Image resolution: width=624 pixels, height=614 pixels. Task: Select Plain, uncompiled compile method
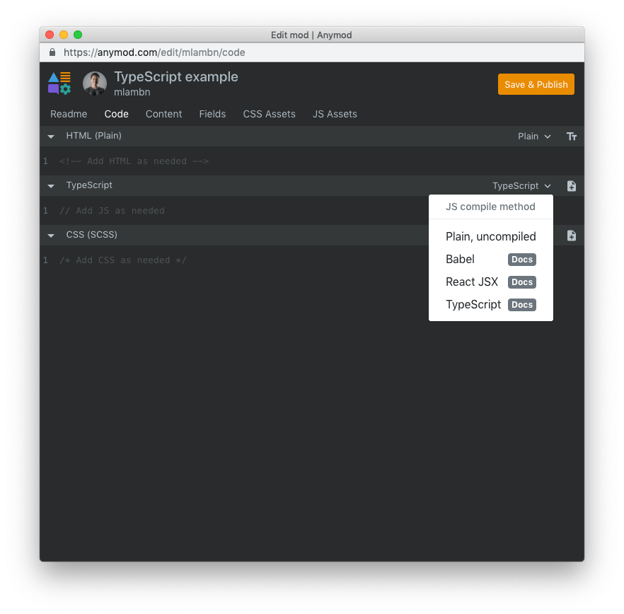pos(490,236)
